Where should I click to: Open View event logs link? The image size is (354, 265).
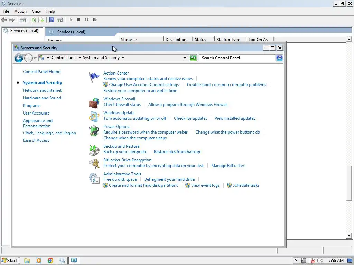[205, 185]
